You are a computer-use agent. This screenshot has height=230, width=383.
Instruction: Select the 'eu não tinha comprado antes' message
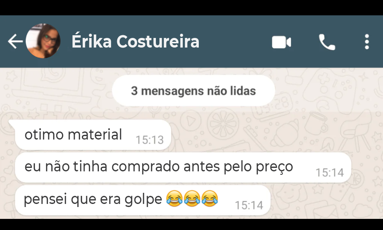[x=183, y=168]
